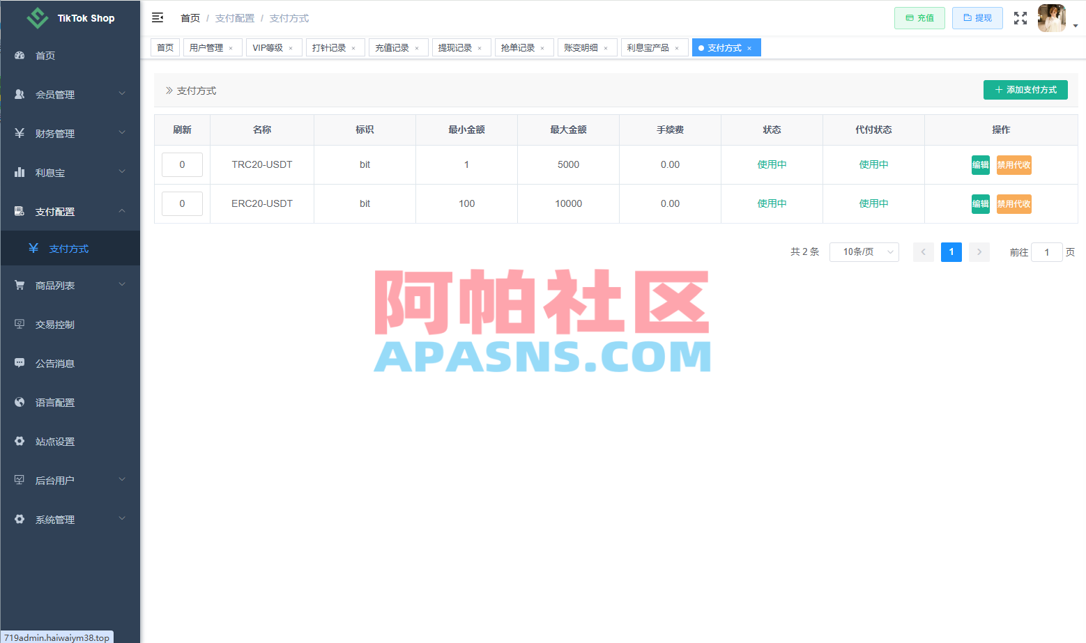The width and height of the screenshot is (1086, 643).
Task: Click 编辑 for TRC20-USDT row
Action: point(980,165)
